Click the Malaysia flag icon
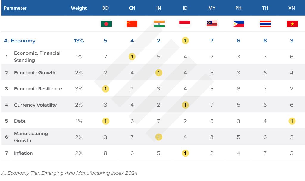This screenshot has height=181, width=305. point(212,24)
